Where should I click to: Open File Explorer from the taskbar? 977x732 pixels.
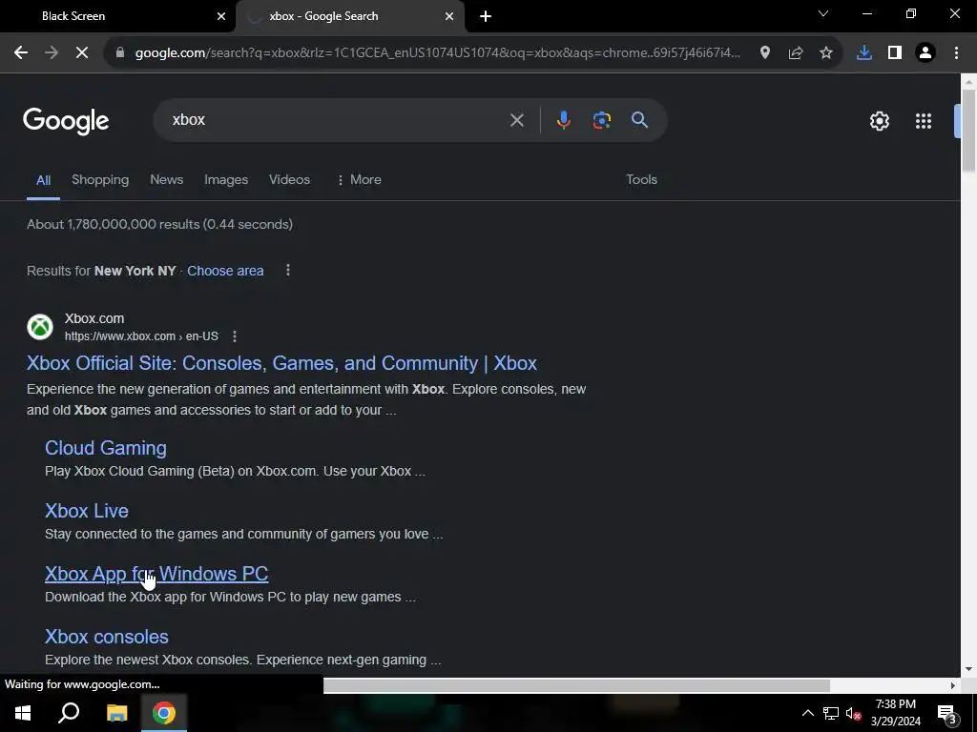pos(116,713)
